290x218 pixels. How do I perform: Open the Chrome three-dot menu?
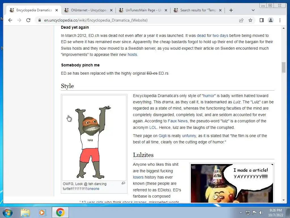coord(280,20)
